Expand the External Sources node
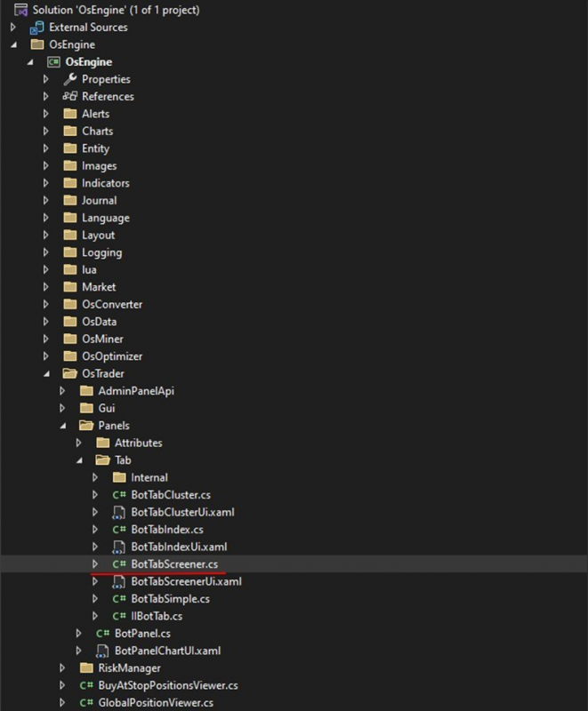 point(13,28)
